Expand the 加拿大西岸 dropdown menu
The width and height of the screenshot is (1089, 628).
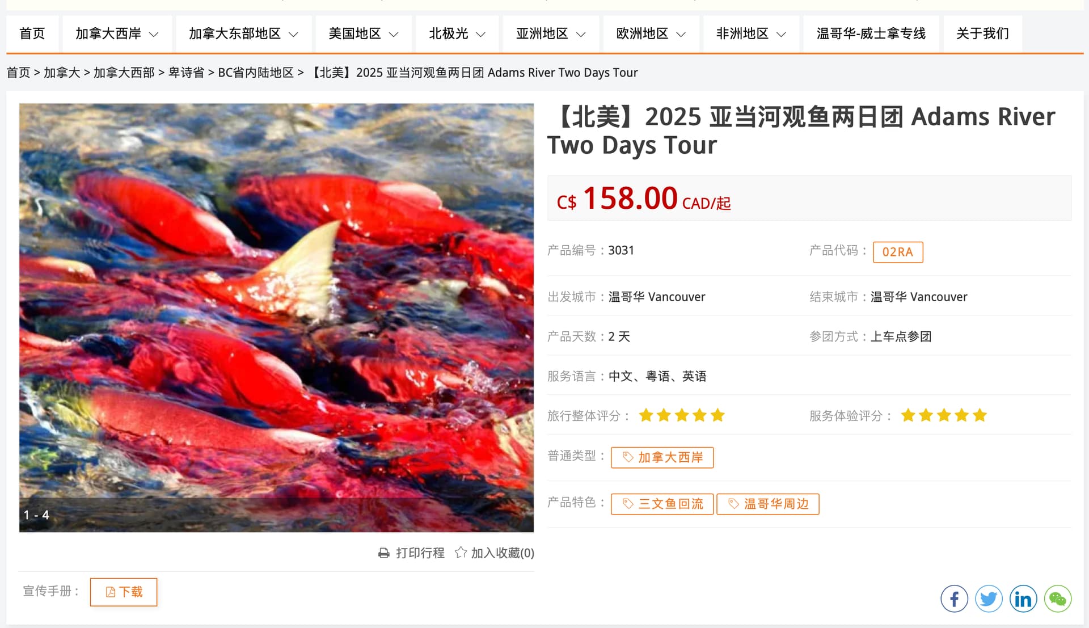click(117, 33)
